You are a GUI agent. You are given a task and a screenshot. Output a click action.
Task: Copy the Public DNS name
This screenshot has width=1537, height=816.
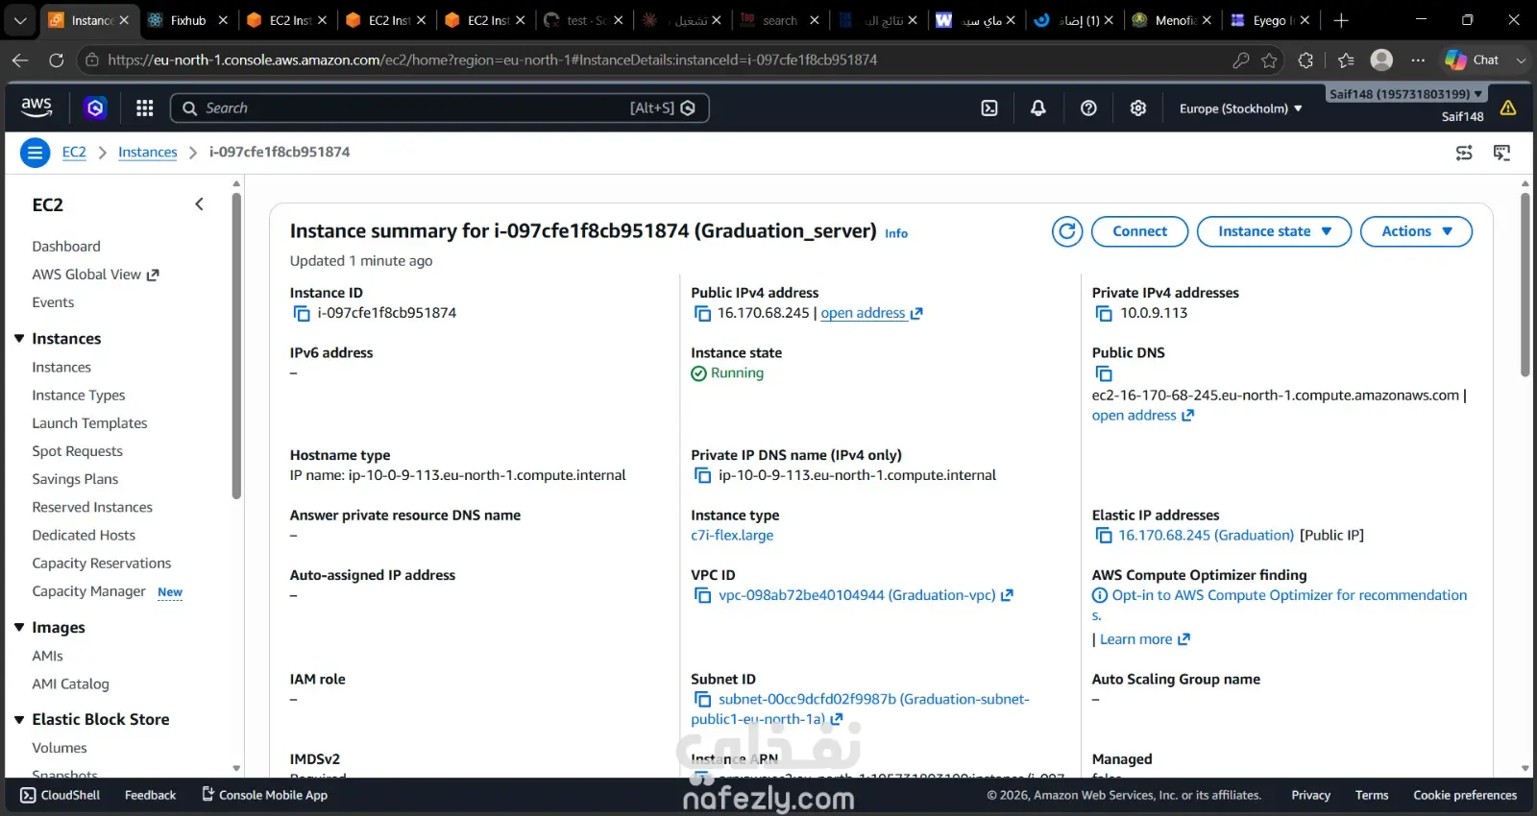(1104, 373)
